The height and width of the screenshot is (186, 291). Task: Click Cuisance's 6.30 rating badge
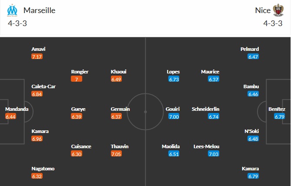click(x=77, y=154)
